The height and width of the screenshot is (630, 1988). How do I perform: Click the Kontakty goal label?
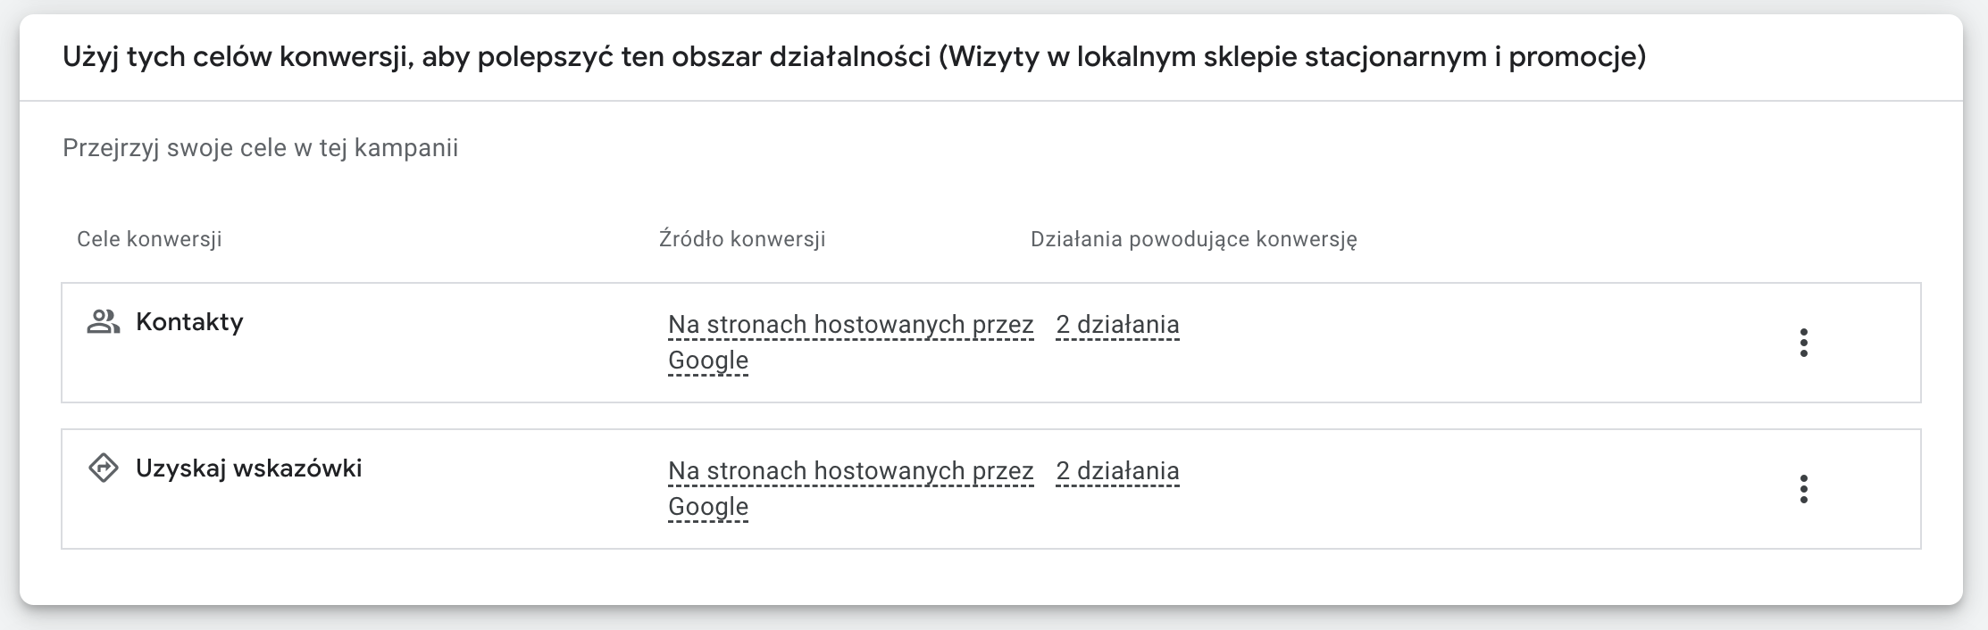189,322
